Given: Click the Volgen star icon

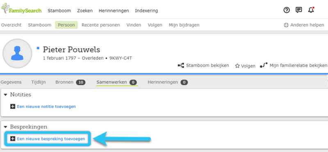Looking at the screenshot, I should (x=237, y=66).
